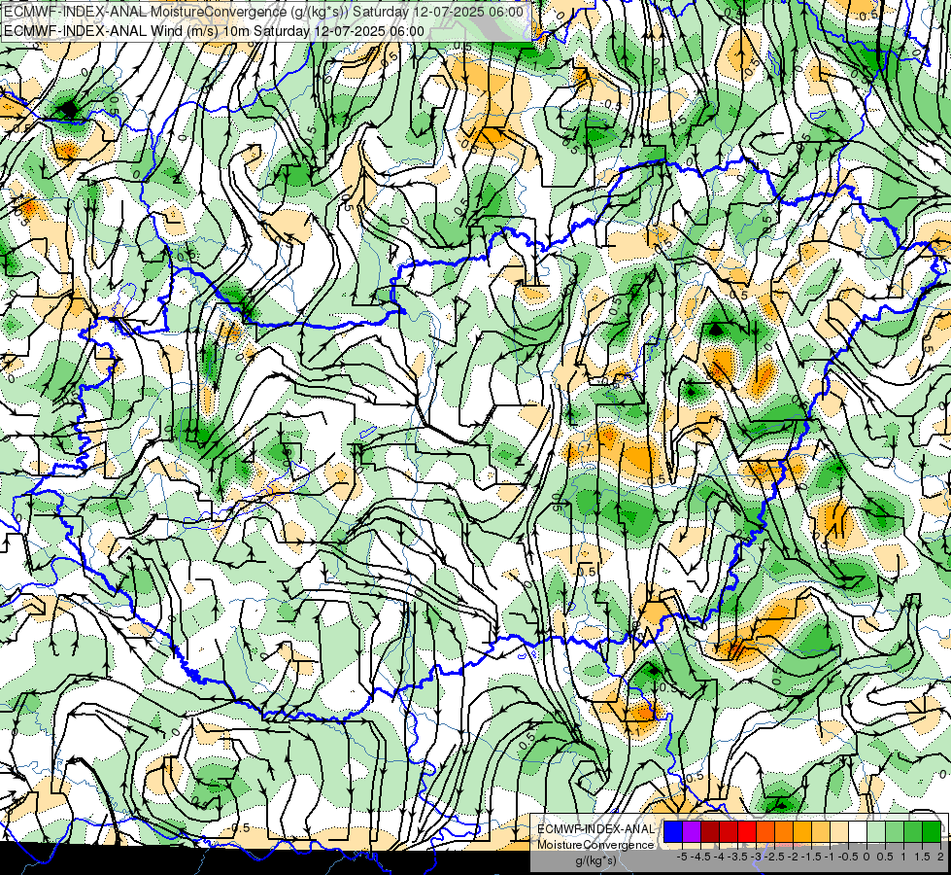951x875 pixels.
Task: Click the legend unit g/(kg*s)
Action: [596, 860]
